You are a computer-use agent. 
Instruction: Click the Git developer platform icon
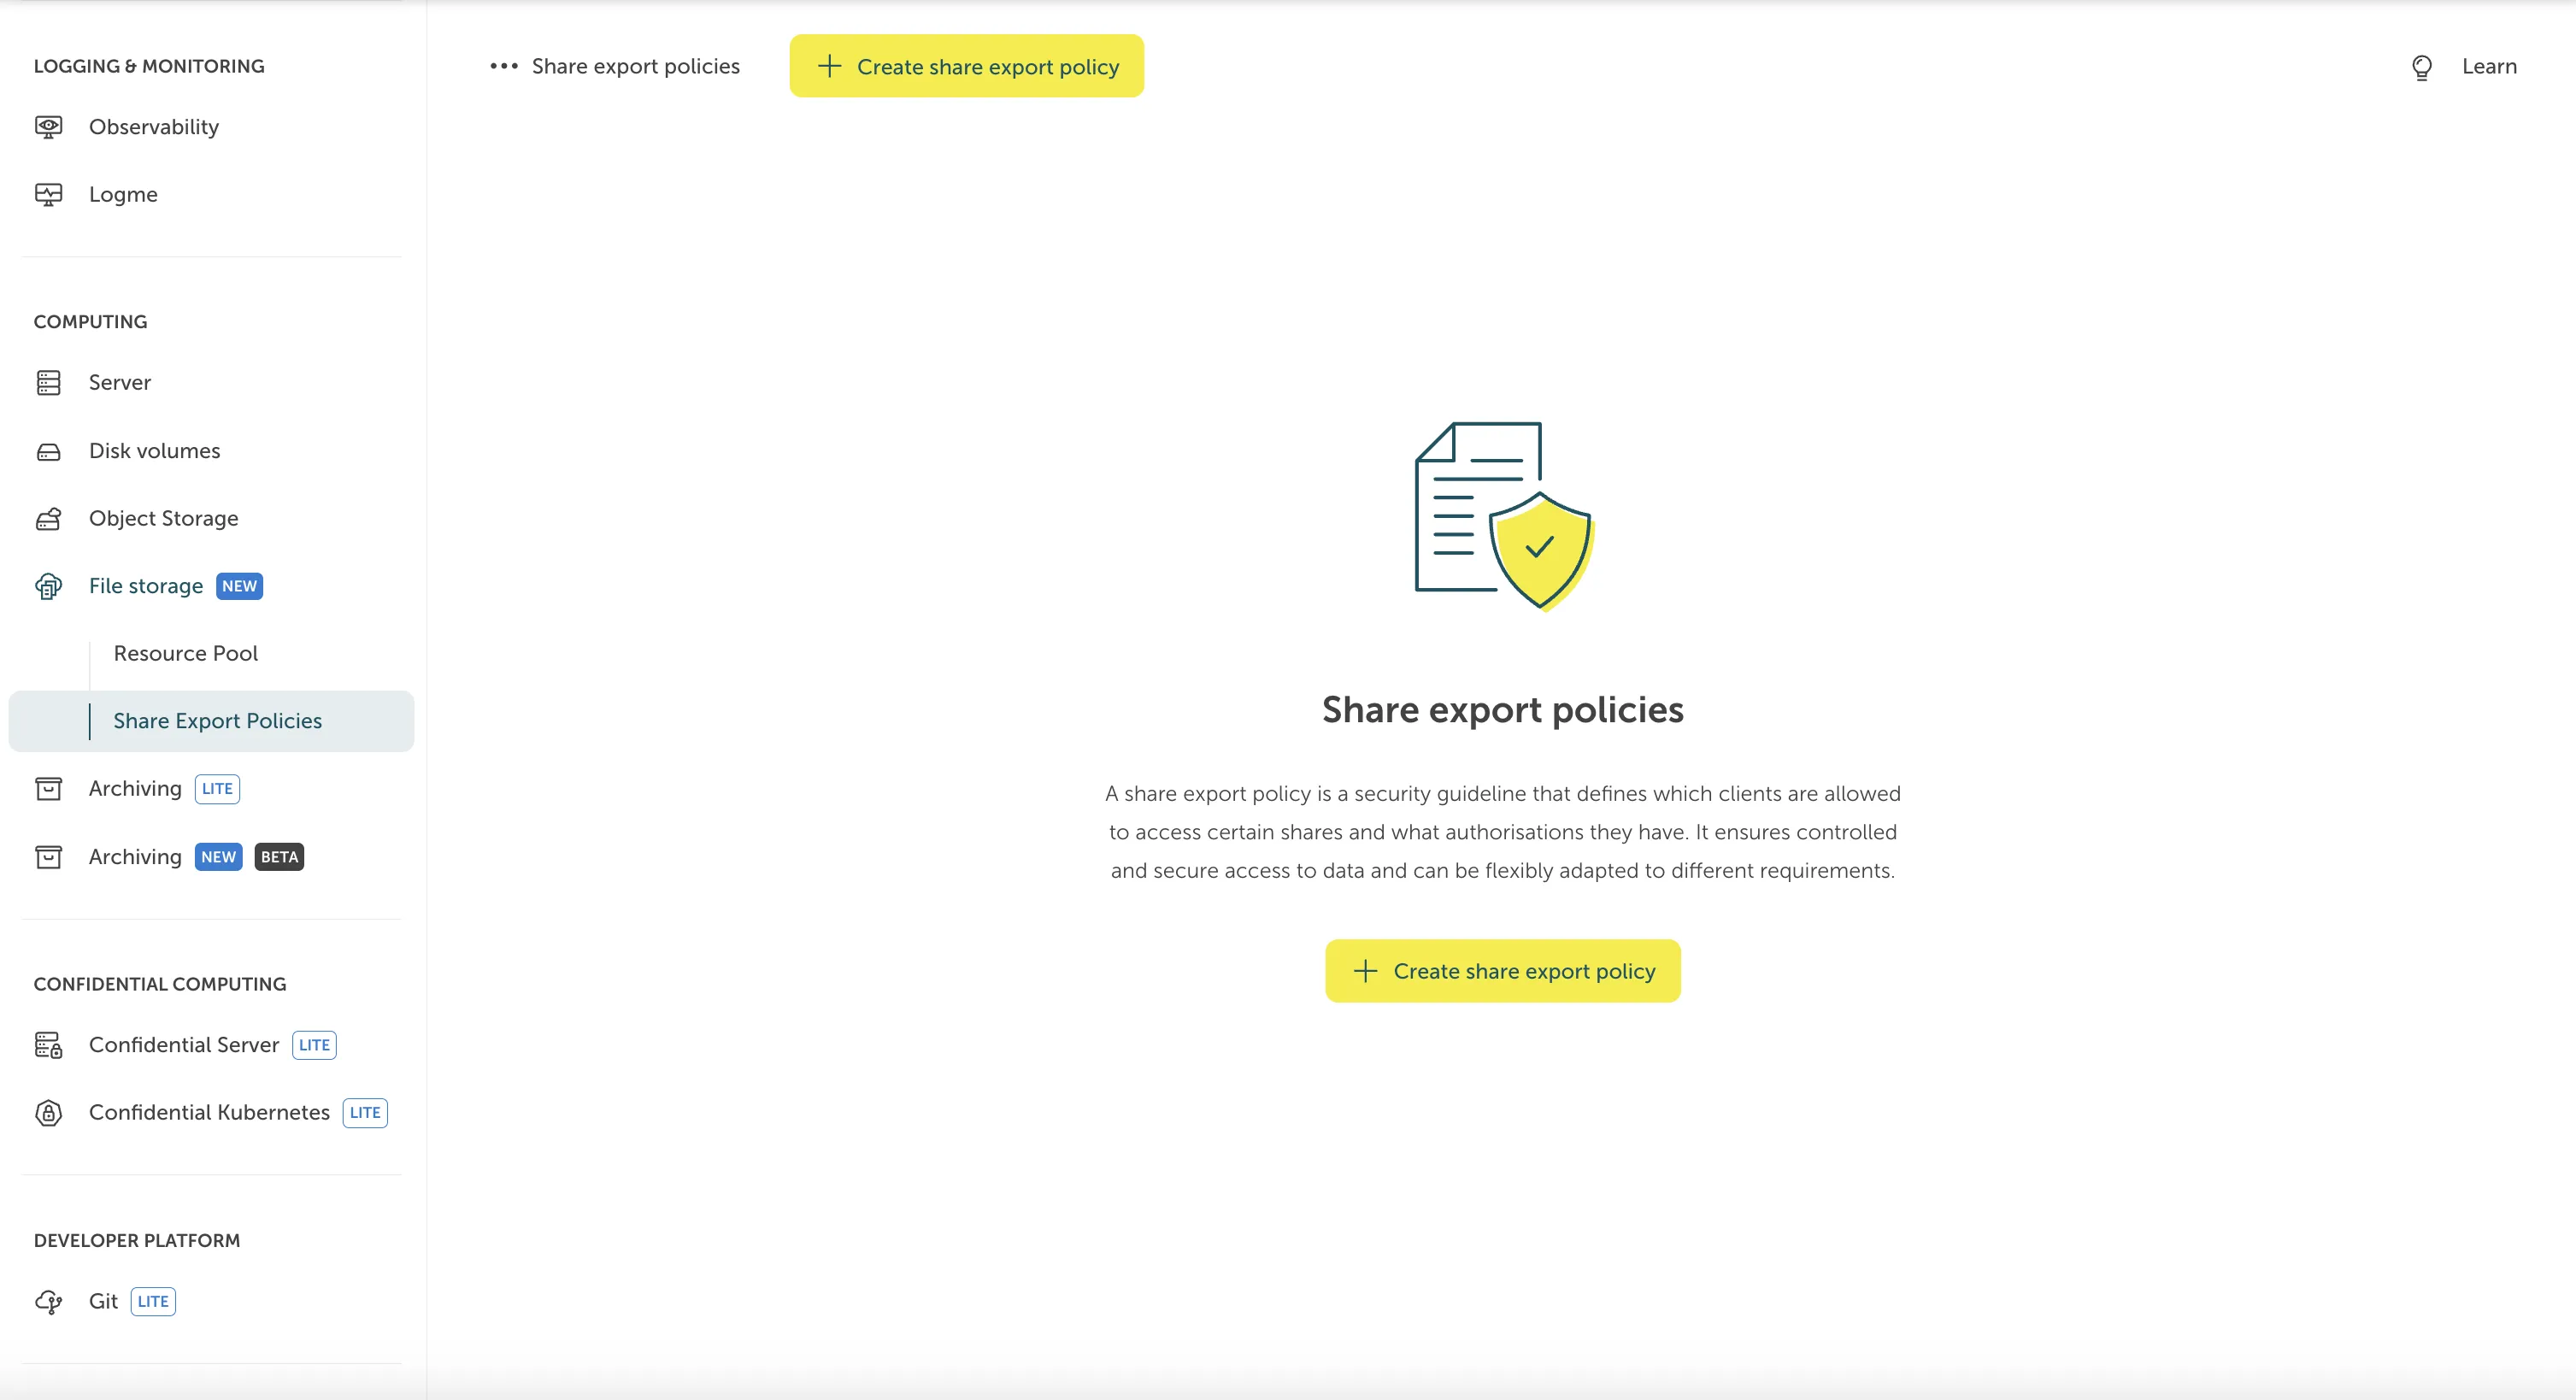pos(48,1301)
